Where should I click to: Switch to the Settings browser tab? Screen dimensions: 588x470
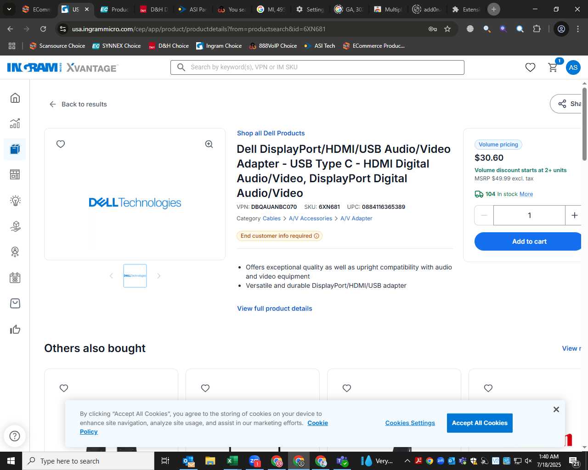point(311,9)
